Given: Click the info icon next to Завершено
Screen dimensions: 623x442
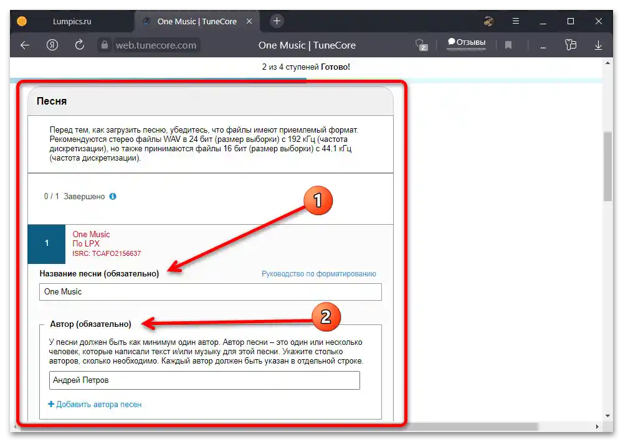Looking at the screenshot, I should [x=113, y=196].
